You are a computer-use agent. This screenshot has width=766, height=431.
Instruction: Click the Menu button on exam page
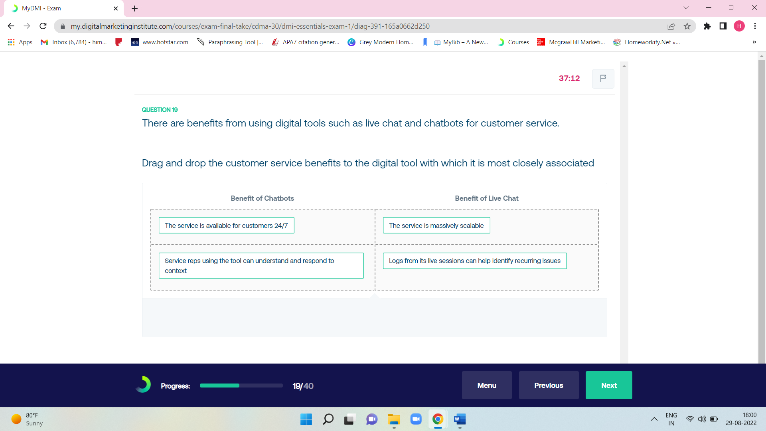[x=486, y=385]
